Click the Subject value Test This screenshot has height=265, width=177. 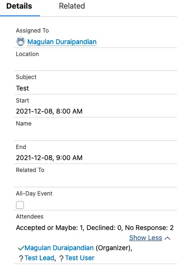coord(23,88)
